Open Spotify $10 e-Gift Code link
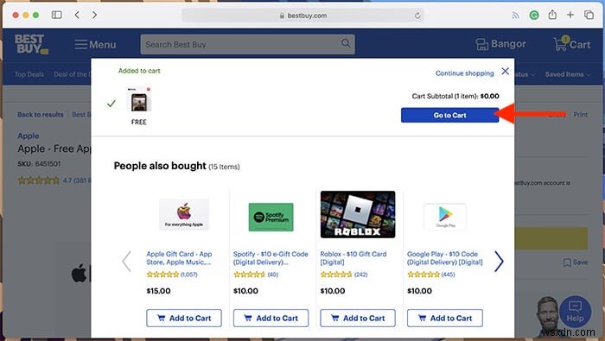This screenshot has width=605, height=341. point(271,258)
